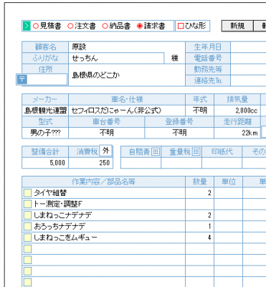The width and height of the screenshot is (266, 287).
Task: Click the yellow square beside タイヤ組替
Action: click(x=27, y=193)
